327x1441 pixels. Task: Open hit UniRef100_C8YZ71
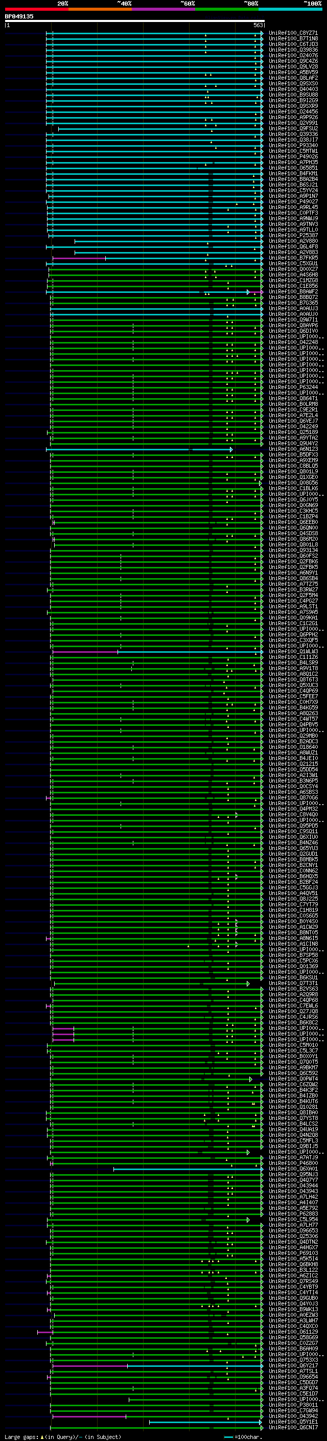click(x=293, y=34)
